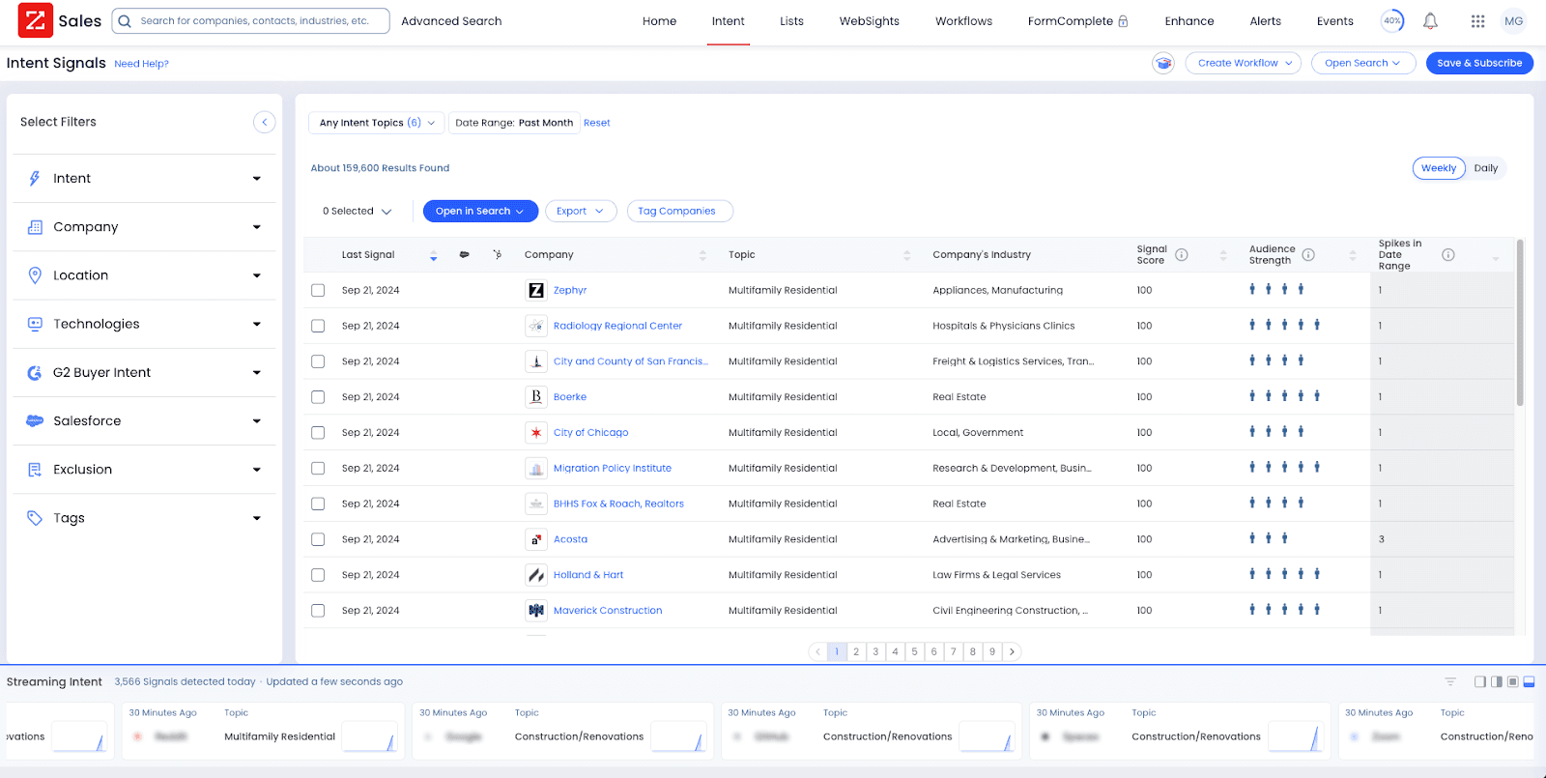
Task: Open the Need Help? link
Action: pos(141,64)
